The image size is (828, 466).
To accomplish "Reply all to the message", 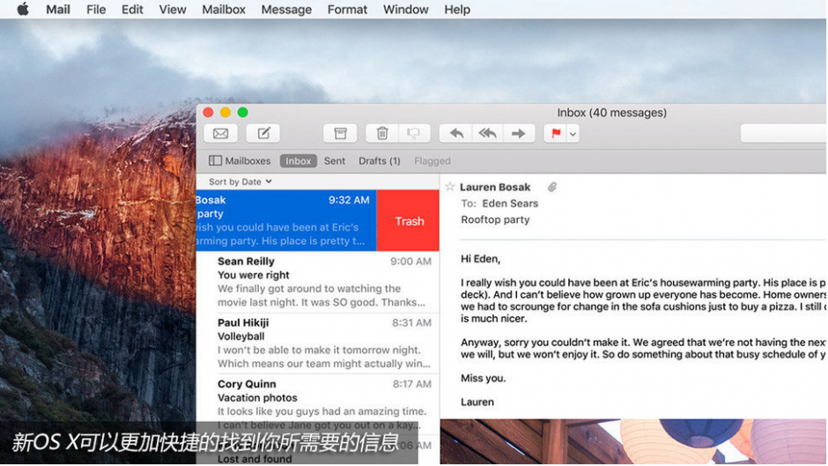I will pos(487,134).
